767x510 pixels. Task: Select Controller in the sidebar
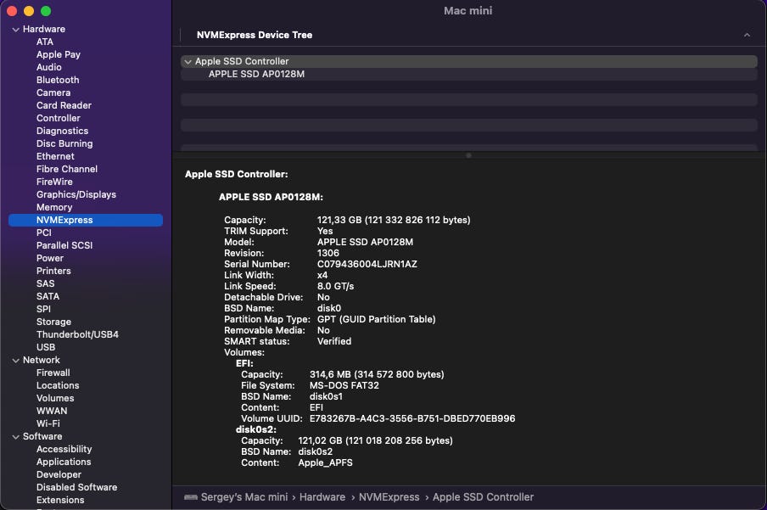(x=59, y=119)
